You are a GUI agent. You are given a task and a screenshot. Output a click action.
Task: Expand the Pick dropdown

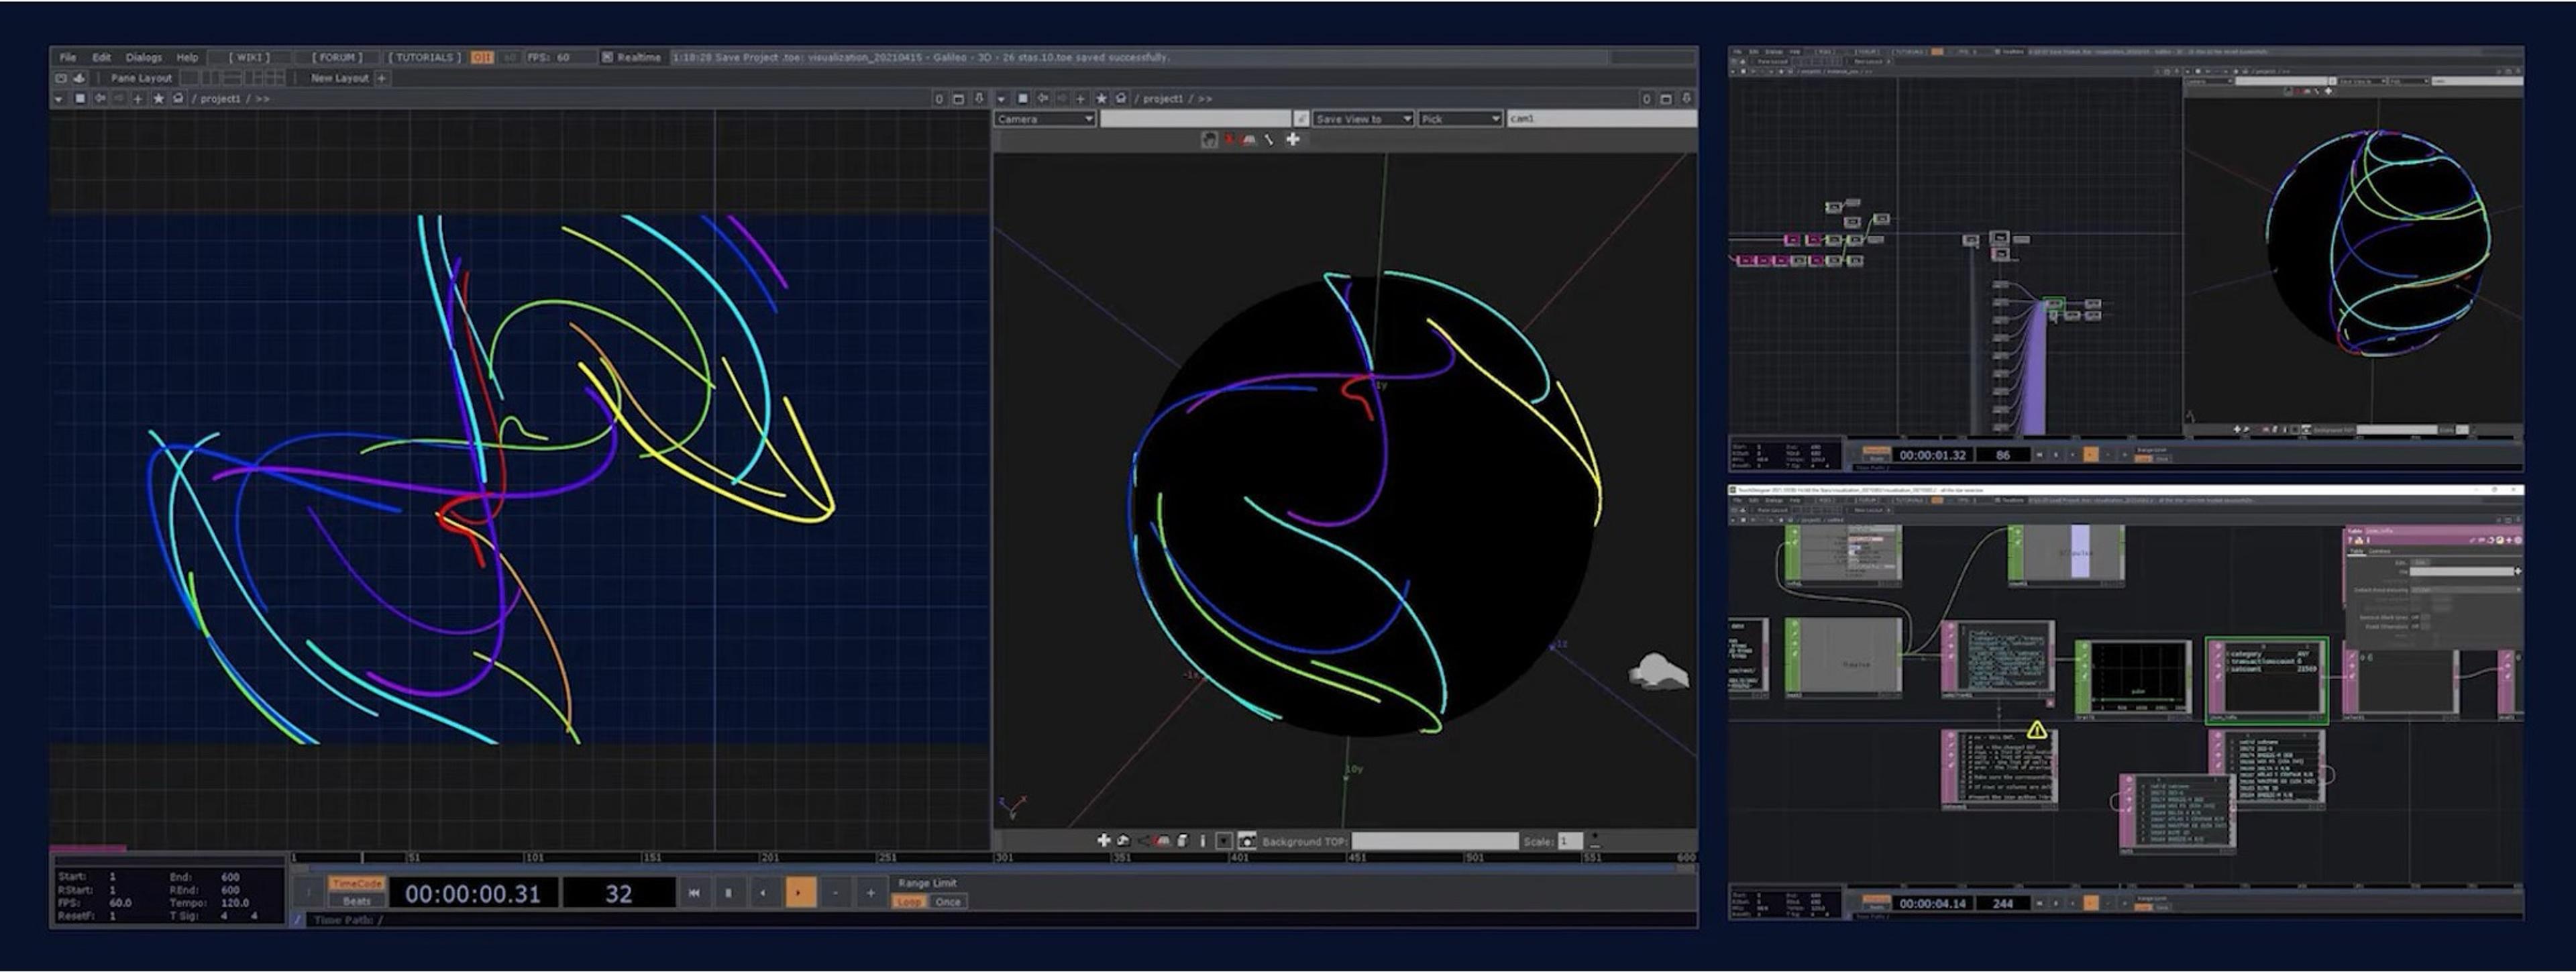(1460, 119)
